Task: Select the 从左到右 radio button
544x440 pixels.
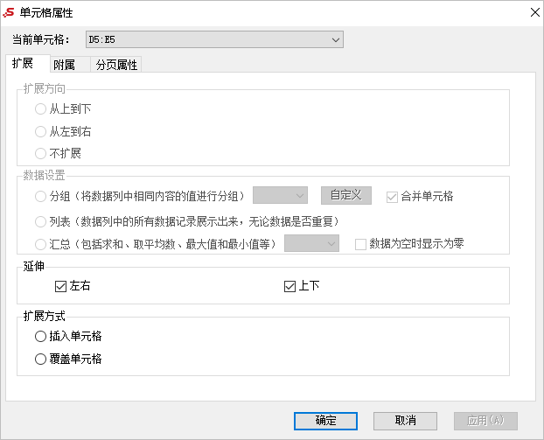Action: pos(40,131)
